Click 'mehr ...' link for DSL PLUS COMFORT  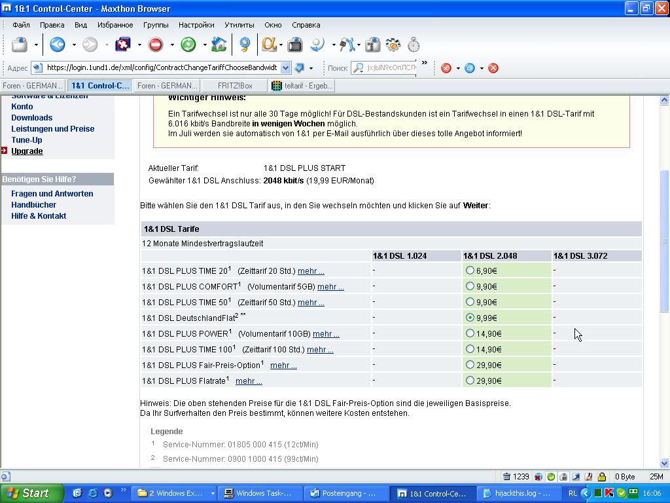(x=330, y=287)
